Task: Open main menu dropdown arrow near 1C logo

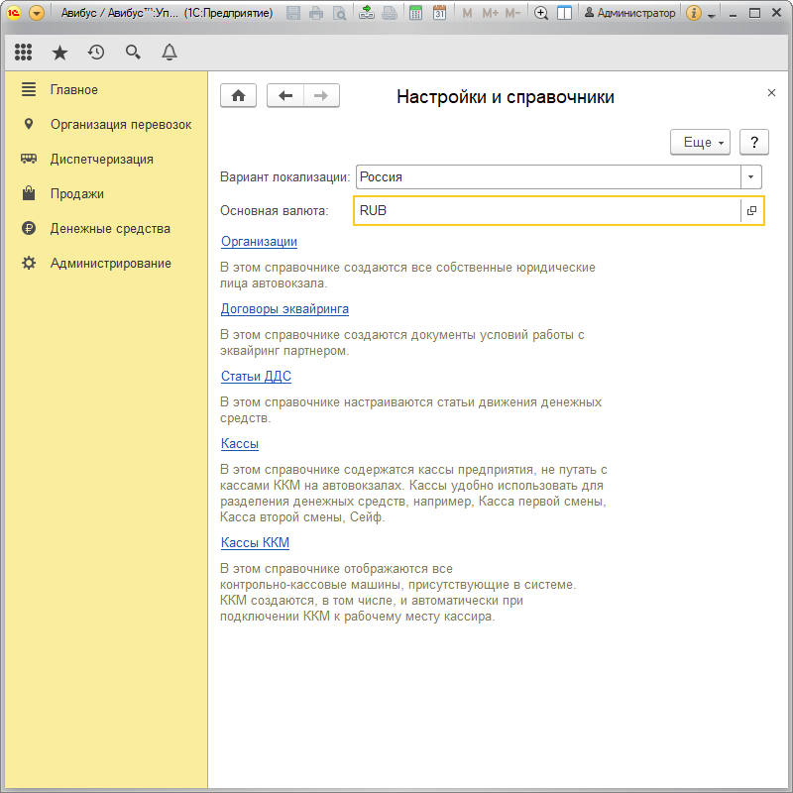Action: pos(37,14)
